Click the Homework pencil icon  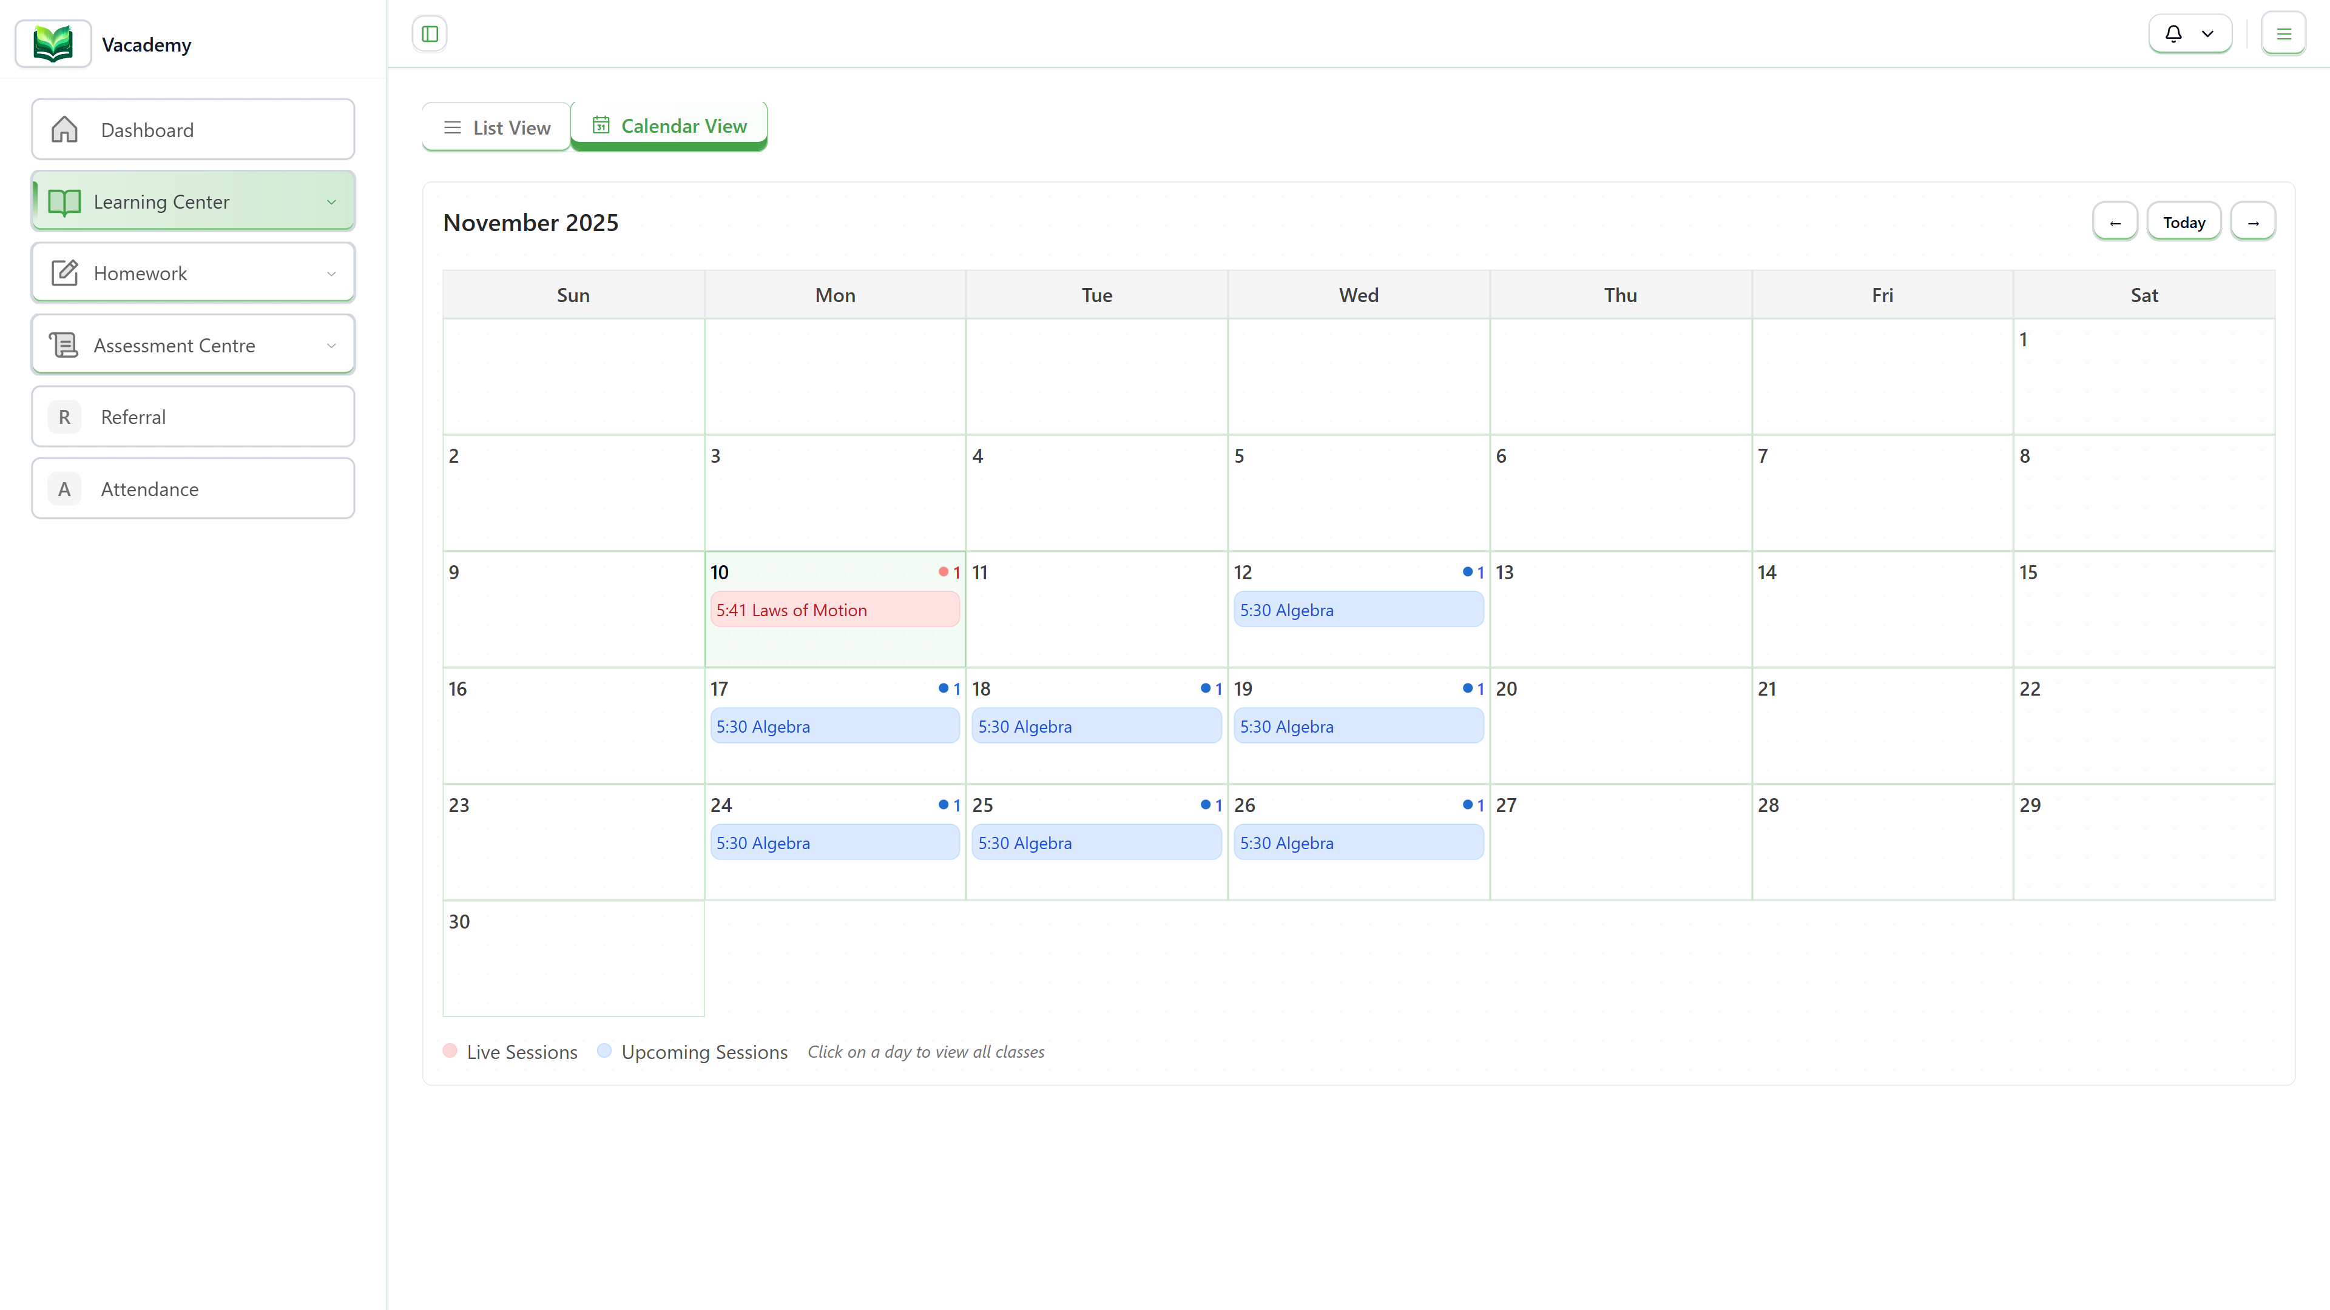pyautogui.click(x=64, y=272)
